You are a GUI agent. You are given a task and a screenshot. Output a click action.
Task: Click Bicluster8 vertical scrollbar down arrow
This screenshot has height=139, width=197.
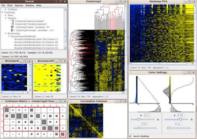pos(30,90)
